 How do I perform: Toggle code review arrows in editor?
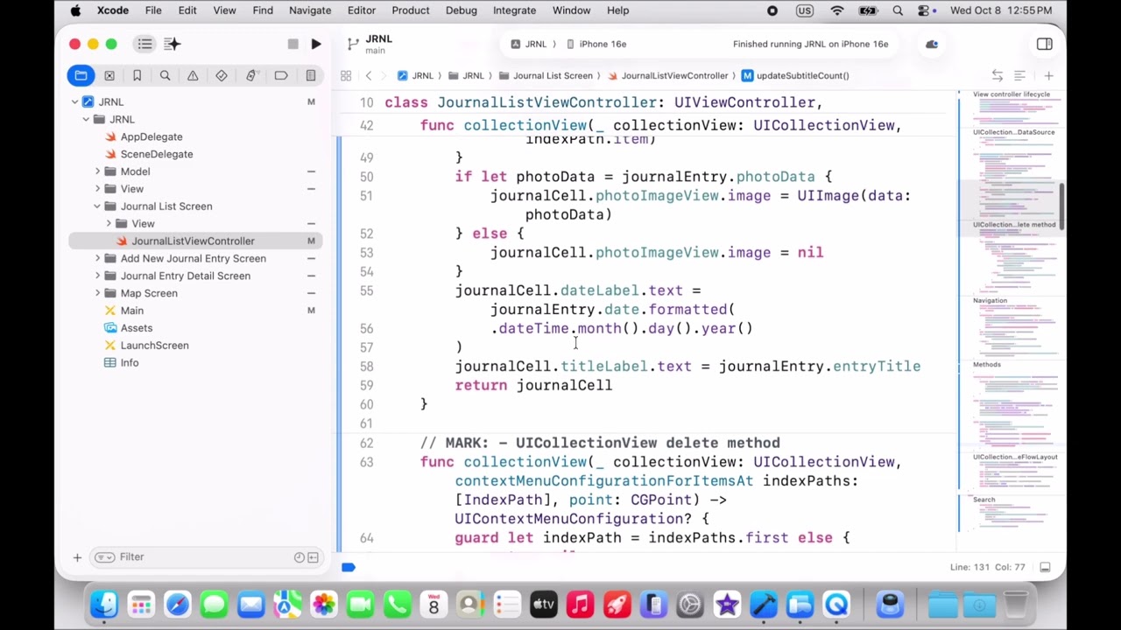pos(998,75)
